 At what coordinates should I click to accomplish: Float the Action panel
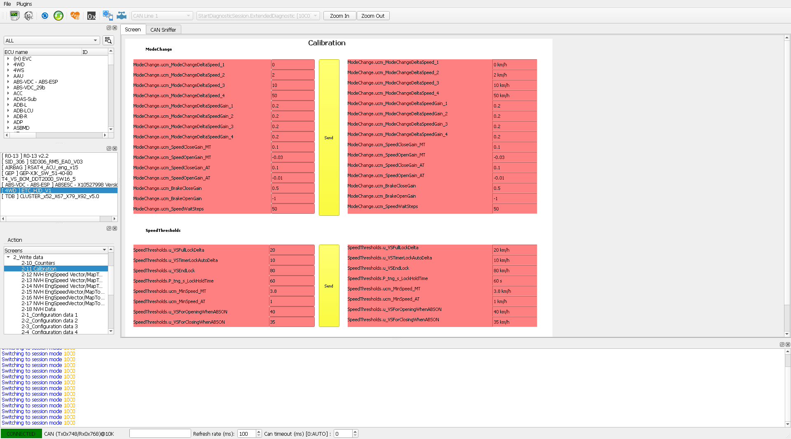click(x=109, y=229)
